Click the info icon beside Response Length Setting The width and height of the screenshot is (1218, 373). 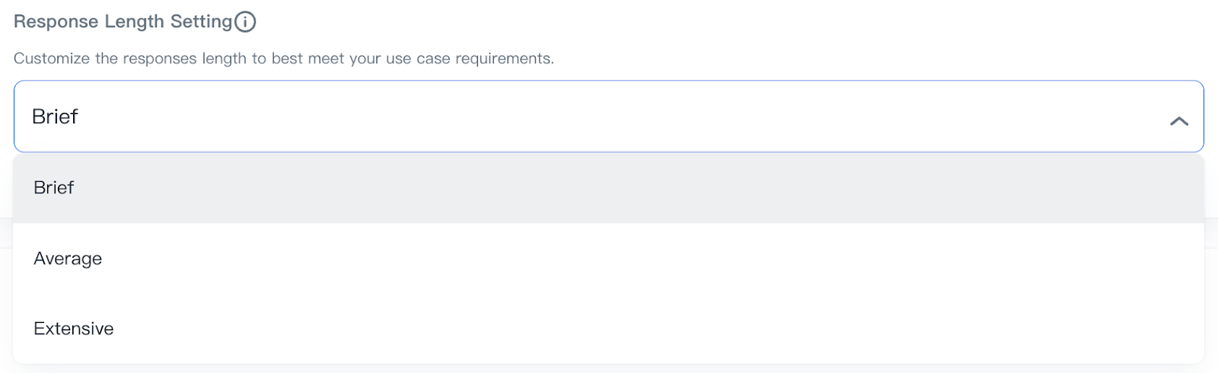(245, 22)
